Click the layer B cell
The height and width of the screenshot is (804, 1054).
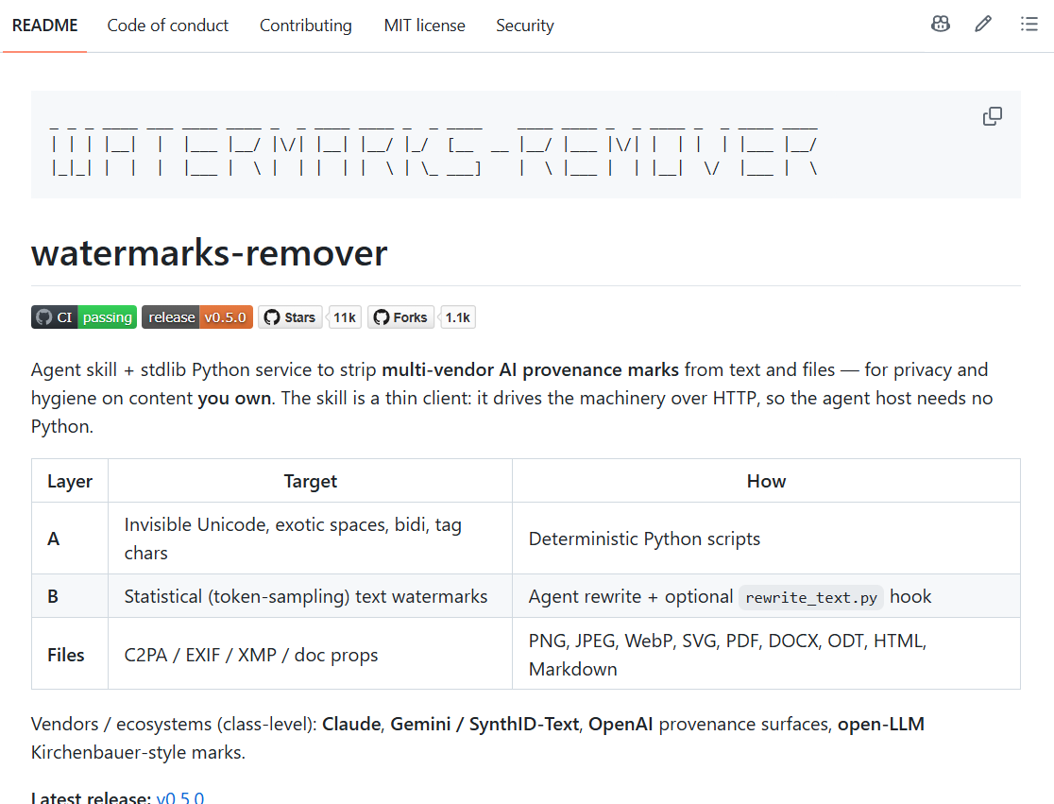point(70,596)
